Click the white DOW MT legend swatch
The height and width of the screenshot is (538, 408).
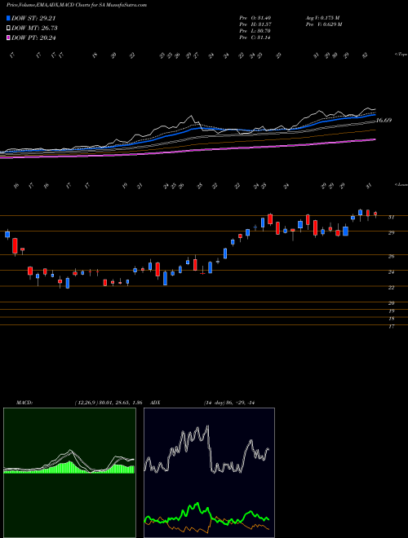coord(8,29)
